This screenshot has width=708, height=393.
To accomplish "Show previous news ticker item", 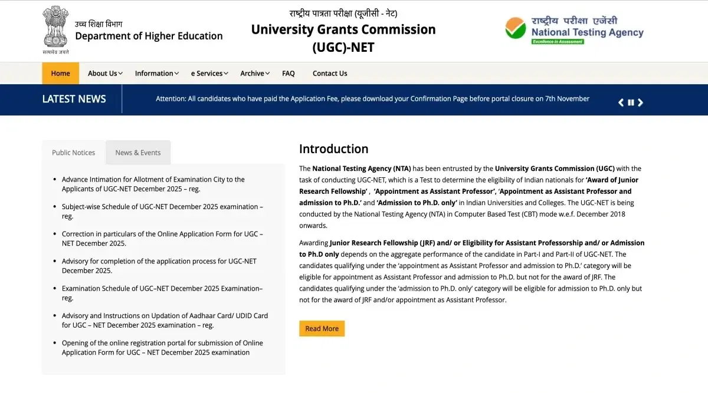I will pyautogui.click(x=621, y=103).
